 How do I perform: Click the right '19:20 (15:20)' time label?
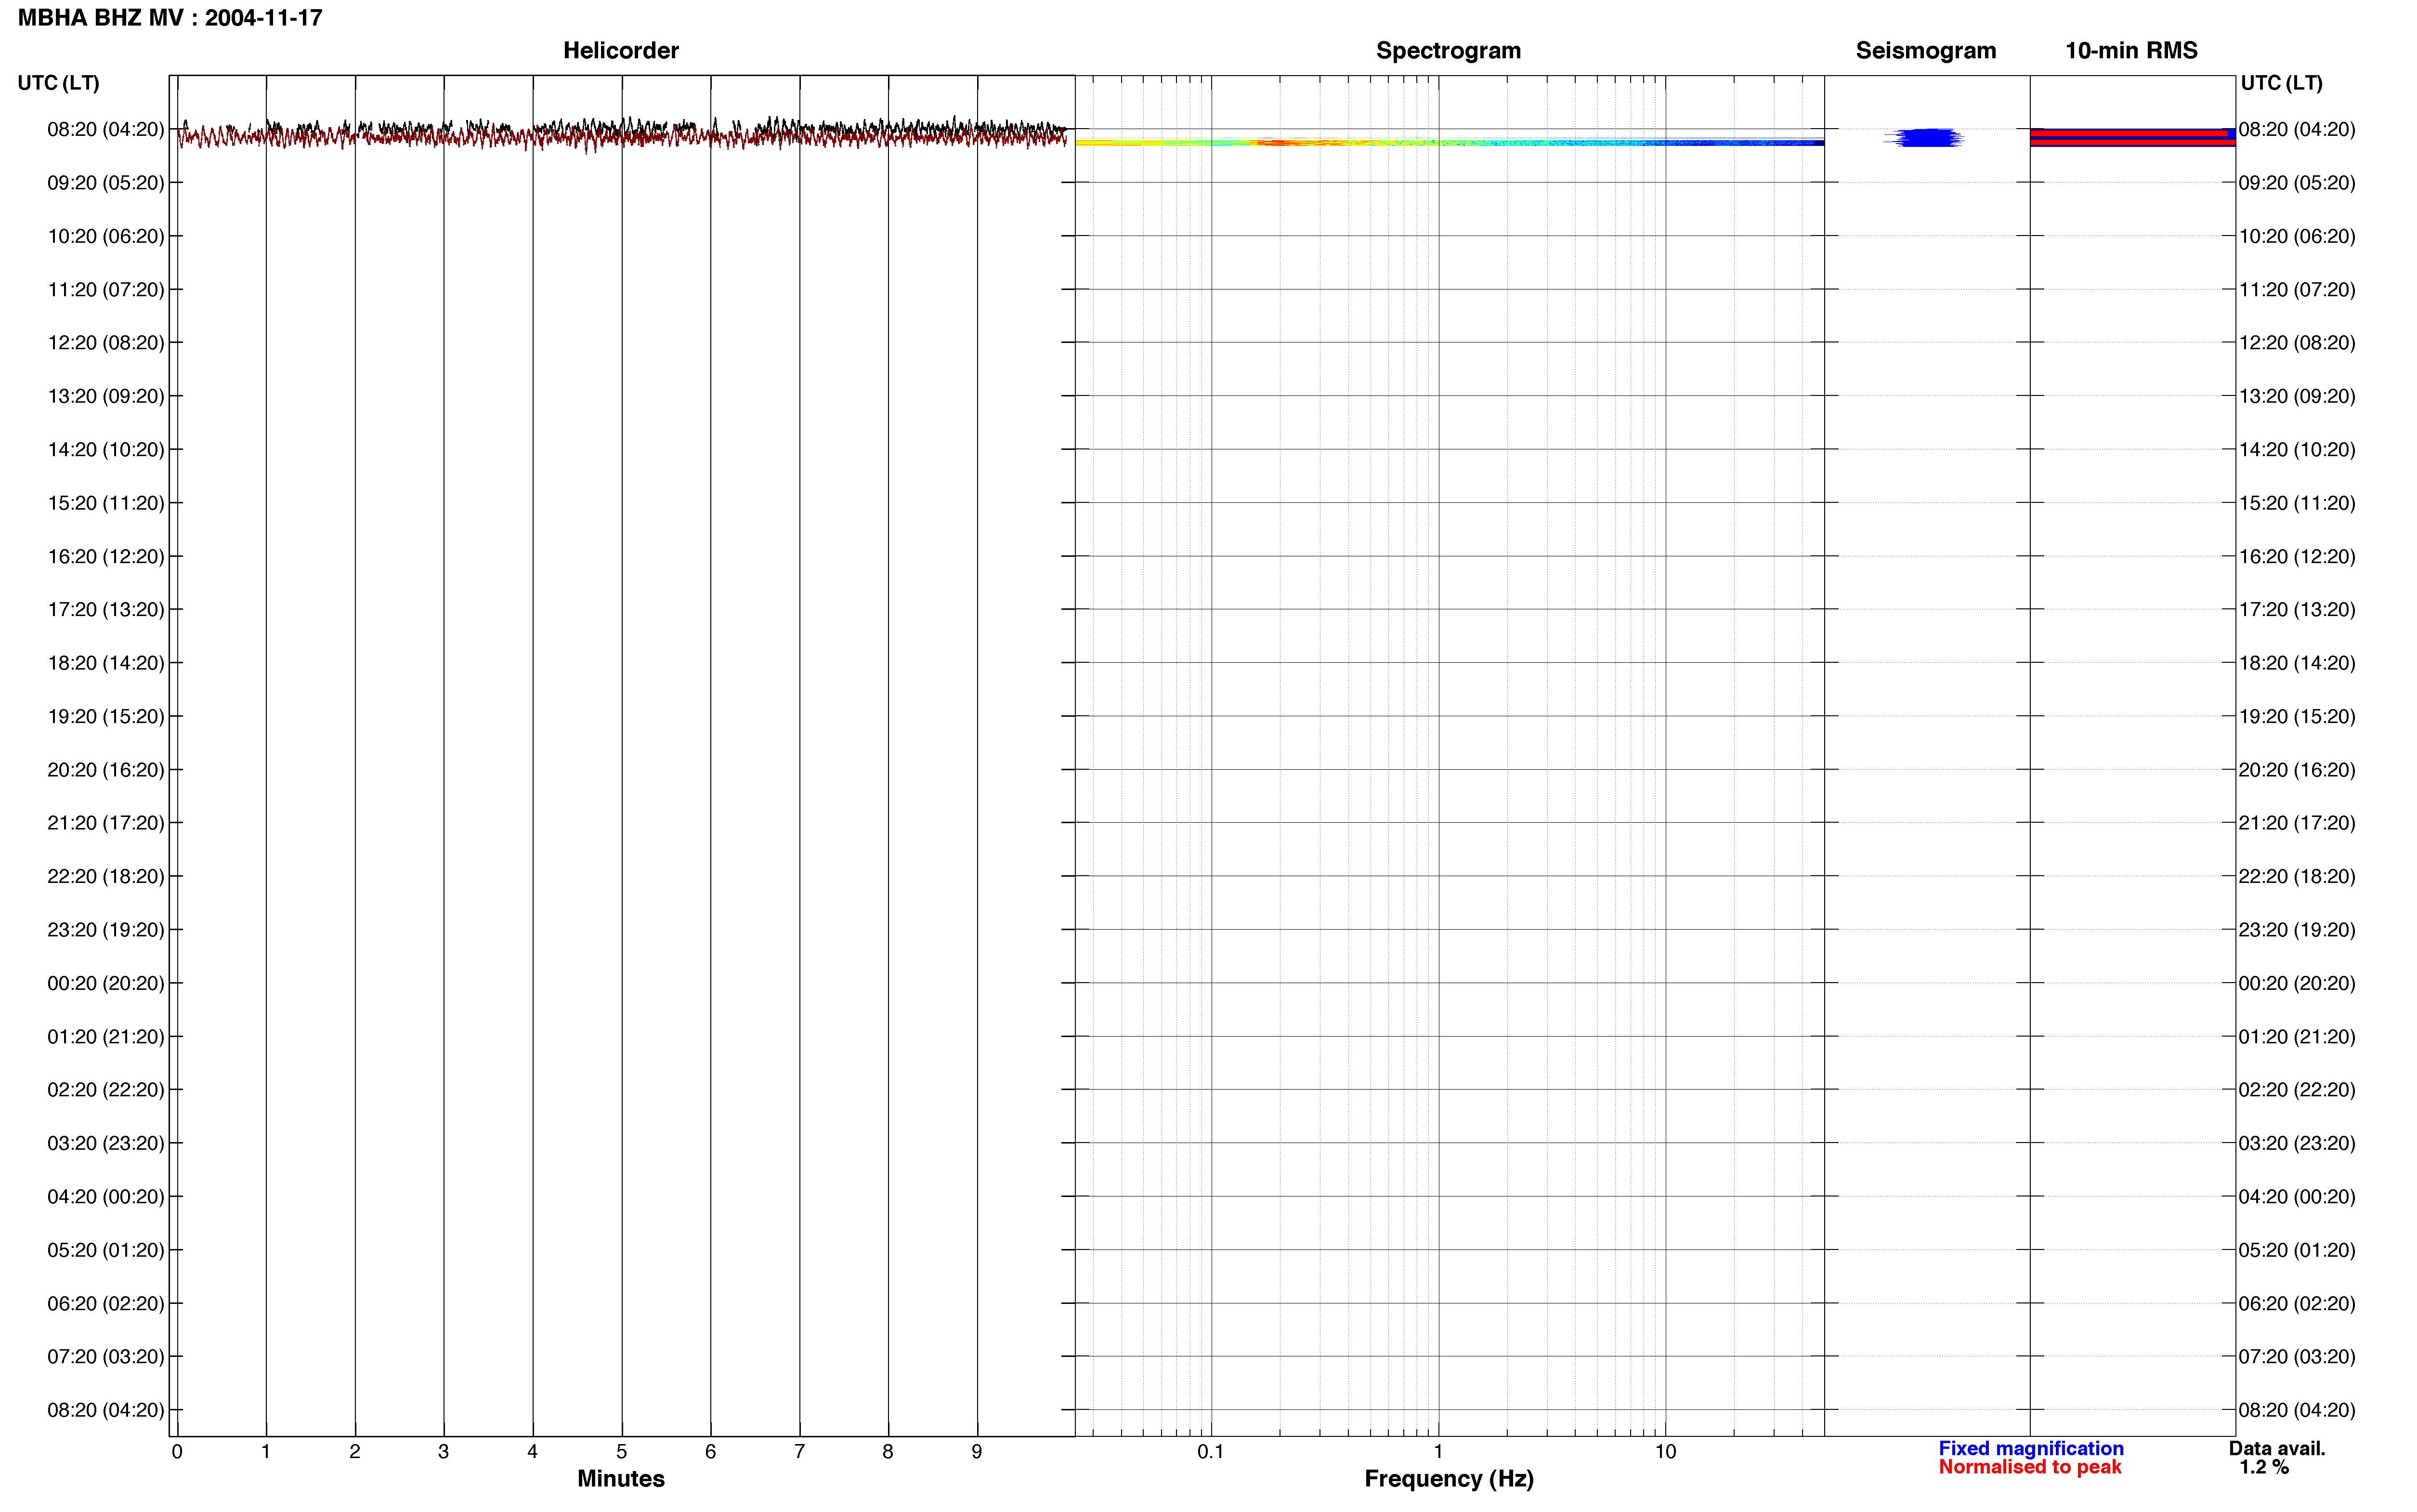(2297, 716)
